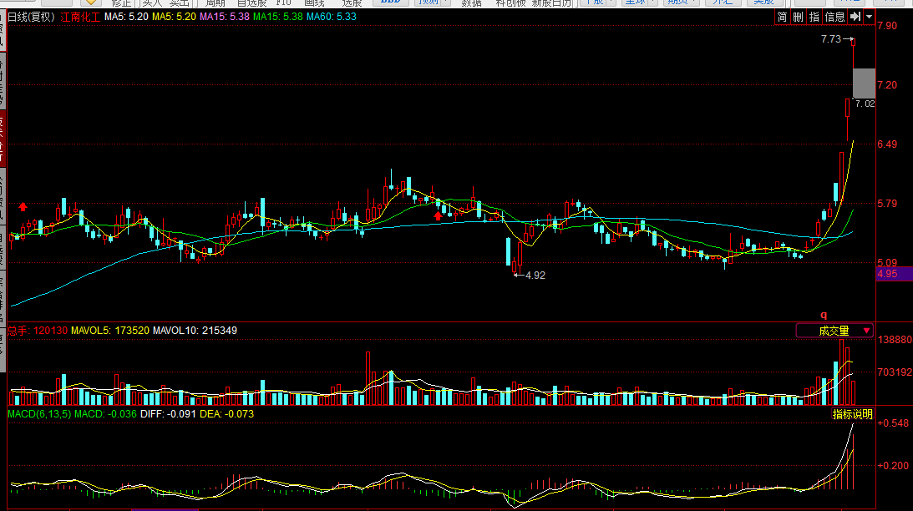Screen dimensions: 913x511
Task: Click the red up-arrow signal mid-chart
Action: (438, 216)
